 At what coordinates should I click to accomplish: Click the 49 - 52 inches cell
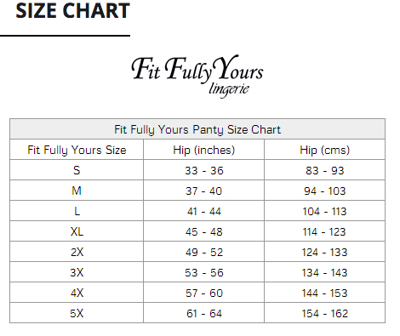click(204, 252)
